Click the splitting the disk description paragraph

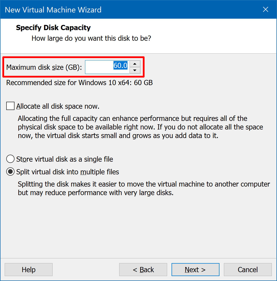[144, 188]
